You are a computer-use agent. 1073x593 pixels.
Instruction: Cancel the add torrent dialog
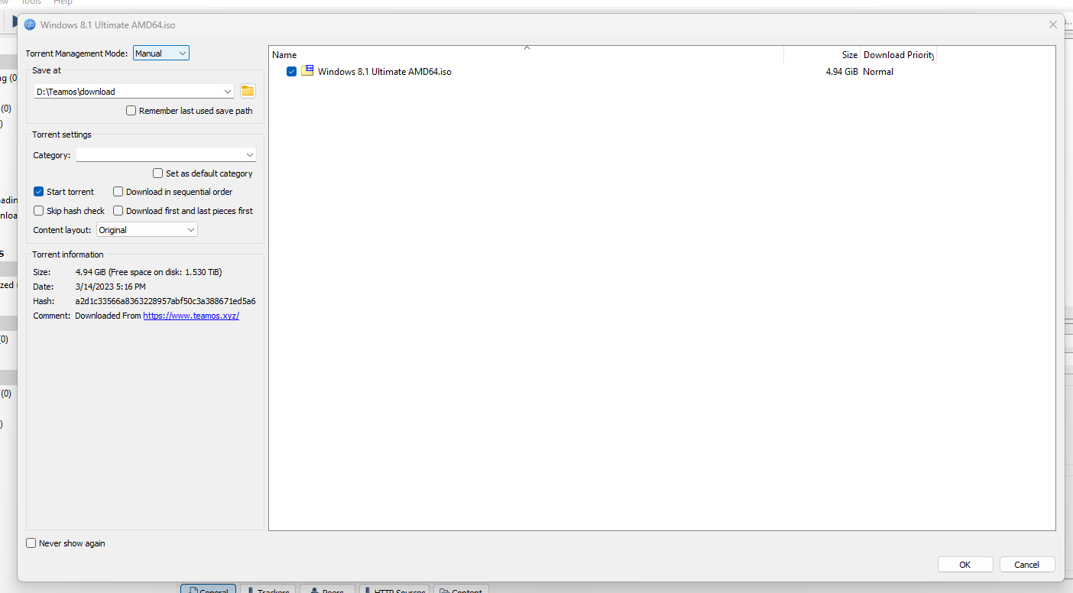tap(1027, 565)
